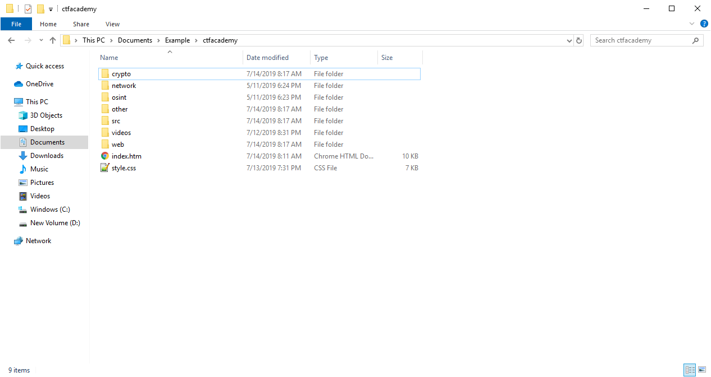Expand the ribbon with the chevron
This screenshot has width=711, height=377.
click(692, 24)
